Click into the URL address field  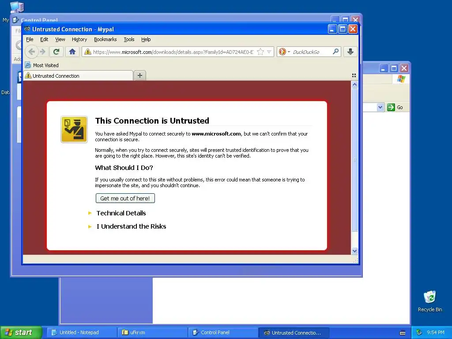173,52
